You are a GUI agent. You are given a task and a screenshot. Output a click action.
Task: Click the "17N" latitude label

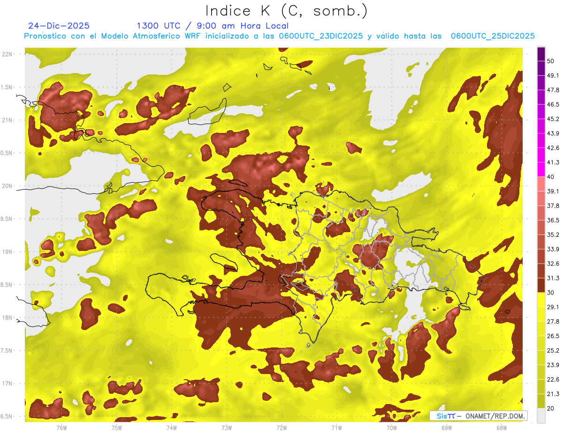pos(7,383)
